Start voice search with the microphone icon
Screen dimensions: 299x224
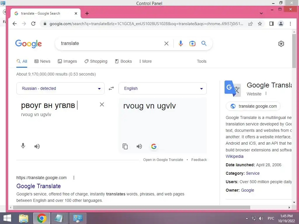[180, 43]
